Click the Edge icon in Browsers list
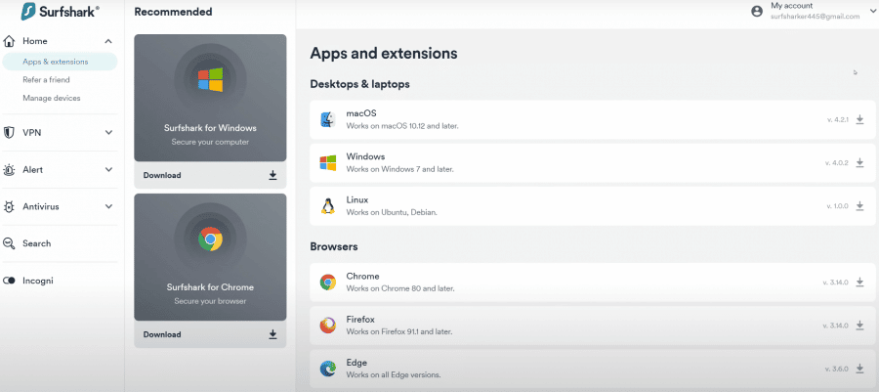The image size is (879, 392). 328,369
